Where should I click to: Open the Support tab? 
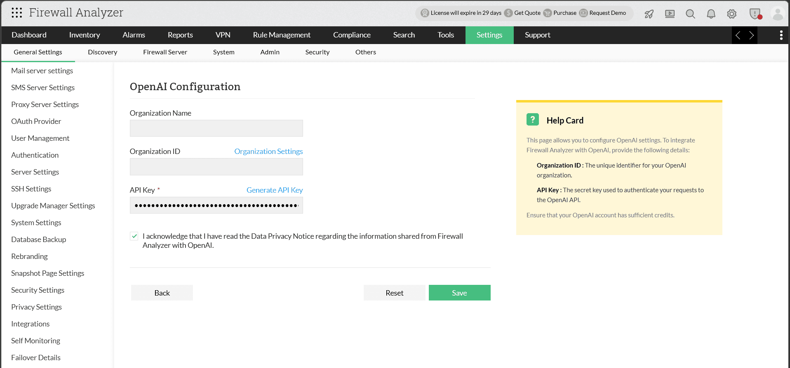(537, 35)
